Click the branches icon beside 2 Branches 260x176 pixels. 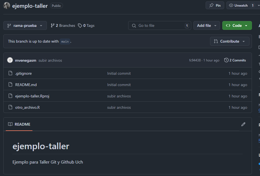pyautogui.click(x=52, y=25)
